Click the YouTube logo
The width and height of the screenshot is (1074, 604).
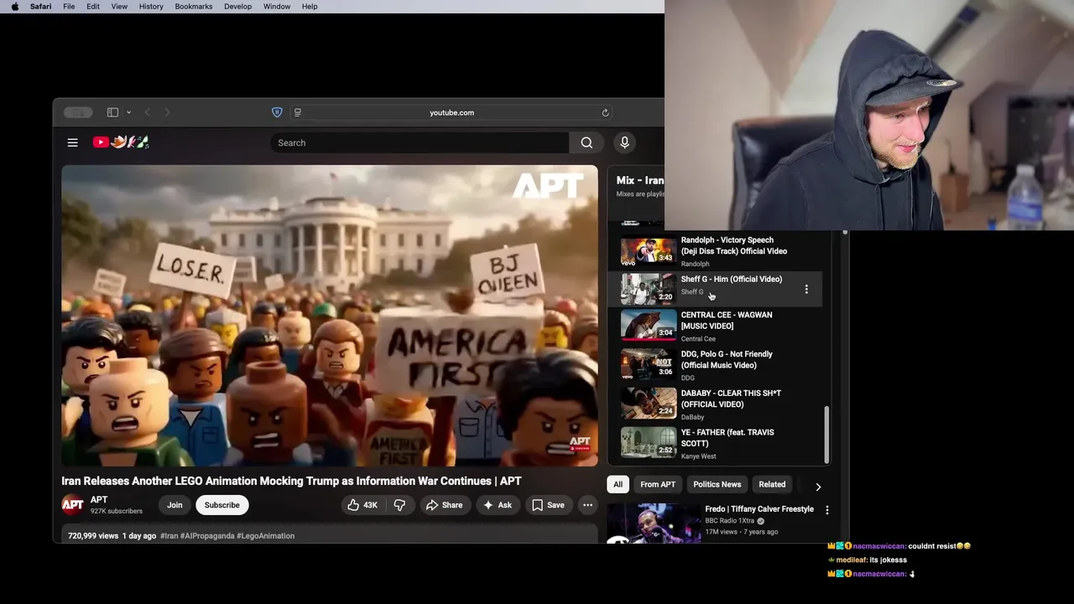coord(121,143)
